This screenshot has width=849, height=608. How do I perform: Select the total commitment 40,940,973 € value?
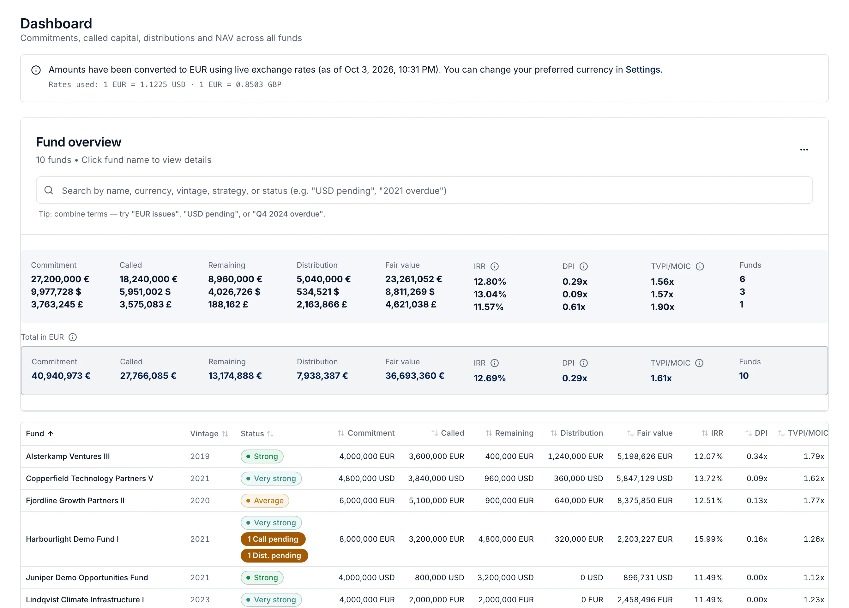(x=61, y=376)
